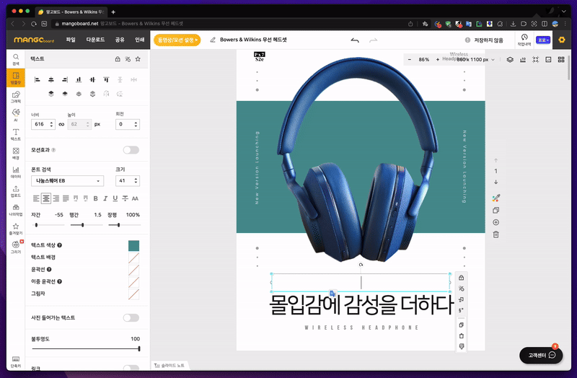The image size is (577, 378).
Task: Open the layers icon in canvas toolbar
Action: click(510, 60)
